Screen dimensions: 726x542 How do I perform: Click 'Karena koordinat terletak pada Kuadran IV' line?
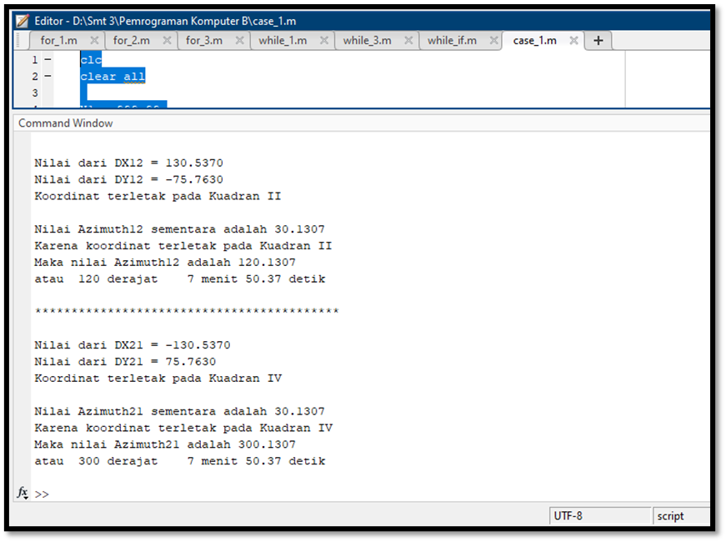pyautogui.click(x=183, y=428)
